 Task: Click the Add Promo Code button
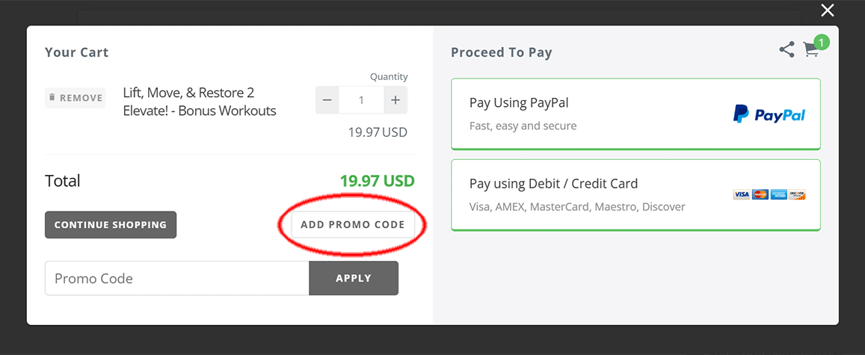(353, 225)
